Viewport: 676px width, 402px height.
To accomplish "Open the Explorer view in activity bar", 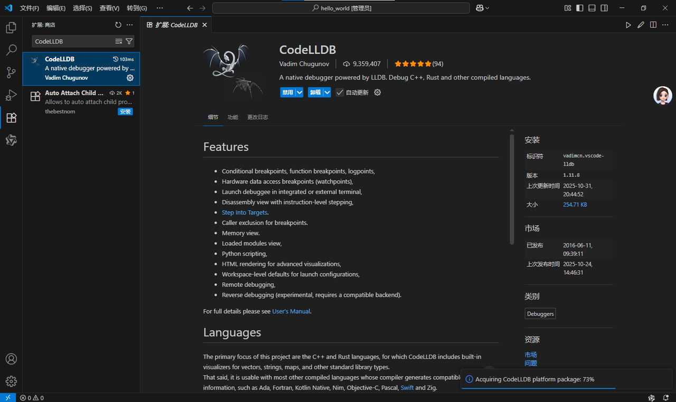I will (x=11, y=28).
